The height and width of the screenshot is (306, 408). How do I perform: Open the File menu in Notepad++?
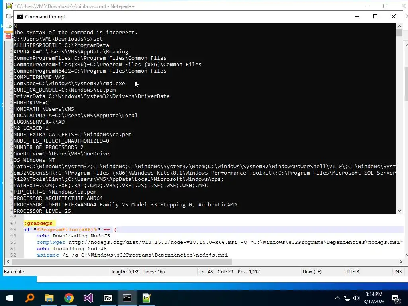pyautogui.click(x=10, y=16)
